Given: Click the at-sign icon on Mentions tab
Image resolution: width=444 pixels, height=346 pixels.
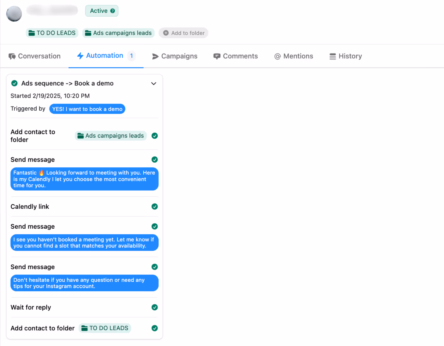Looking at the screenshot, I should 277,56.
